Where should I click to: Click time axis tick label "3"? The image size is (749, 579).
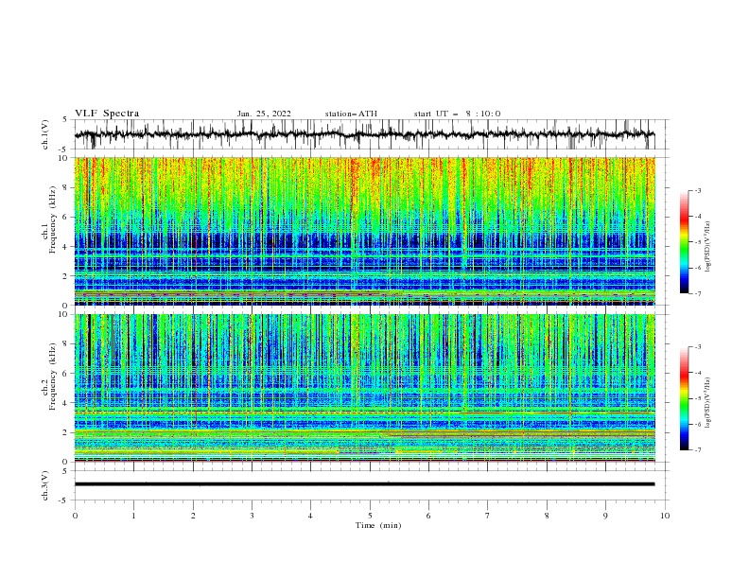(252, 516)
